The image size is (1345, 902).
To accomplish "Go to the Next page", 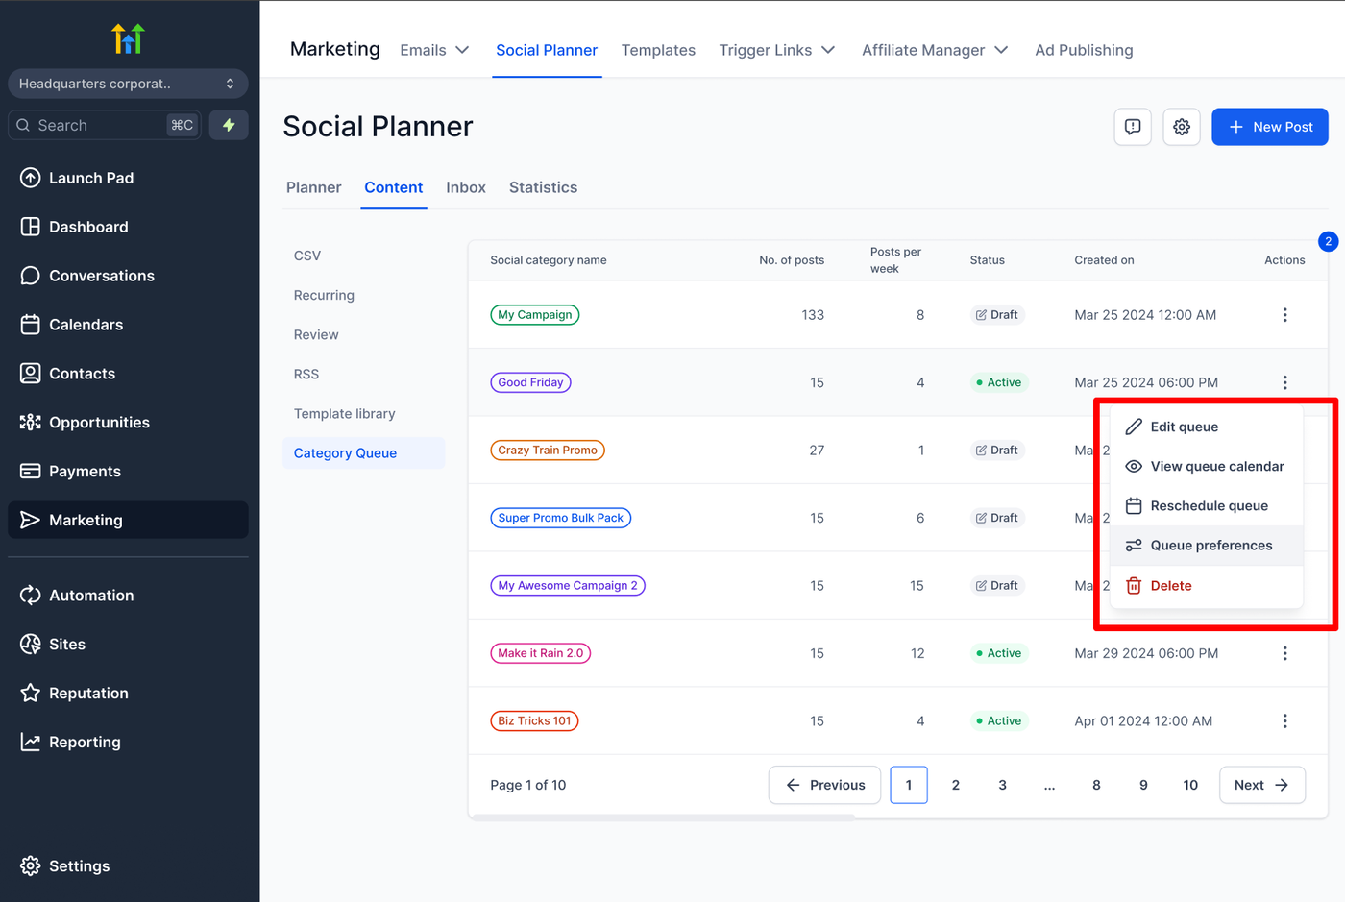I will tap(1261, 785).
